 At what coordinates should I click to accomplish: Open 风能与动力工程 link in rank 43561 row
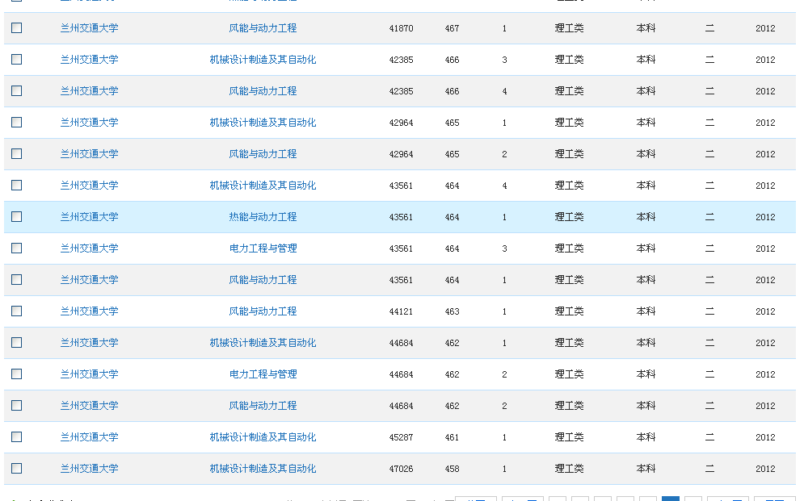point(263,280)
